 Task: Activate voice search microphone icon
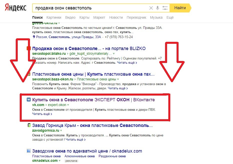[x=158, y=8]
